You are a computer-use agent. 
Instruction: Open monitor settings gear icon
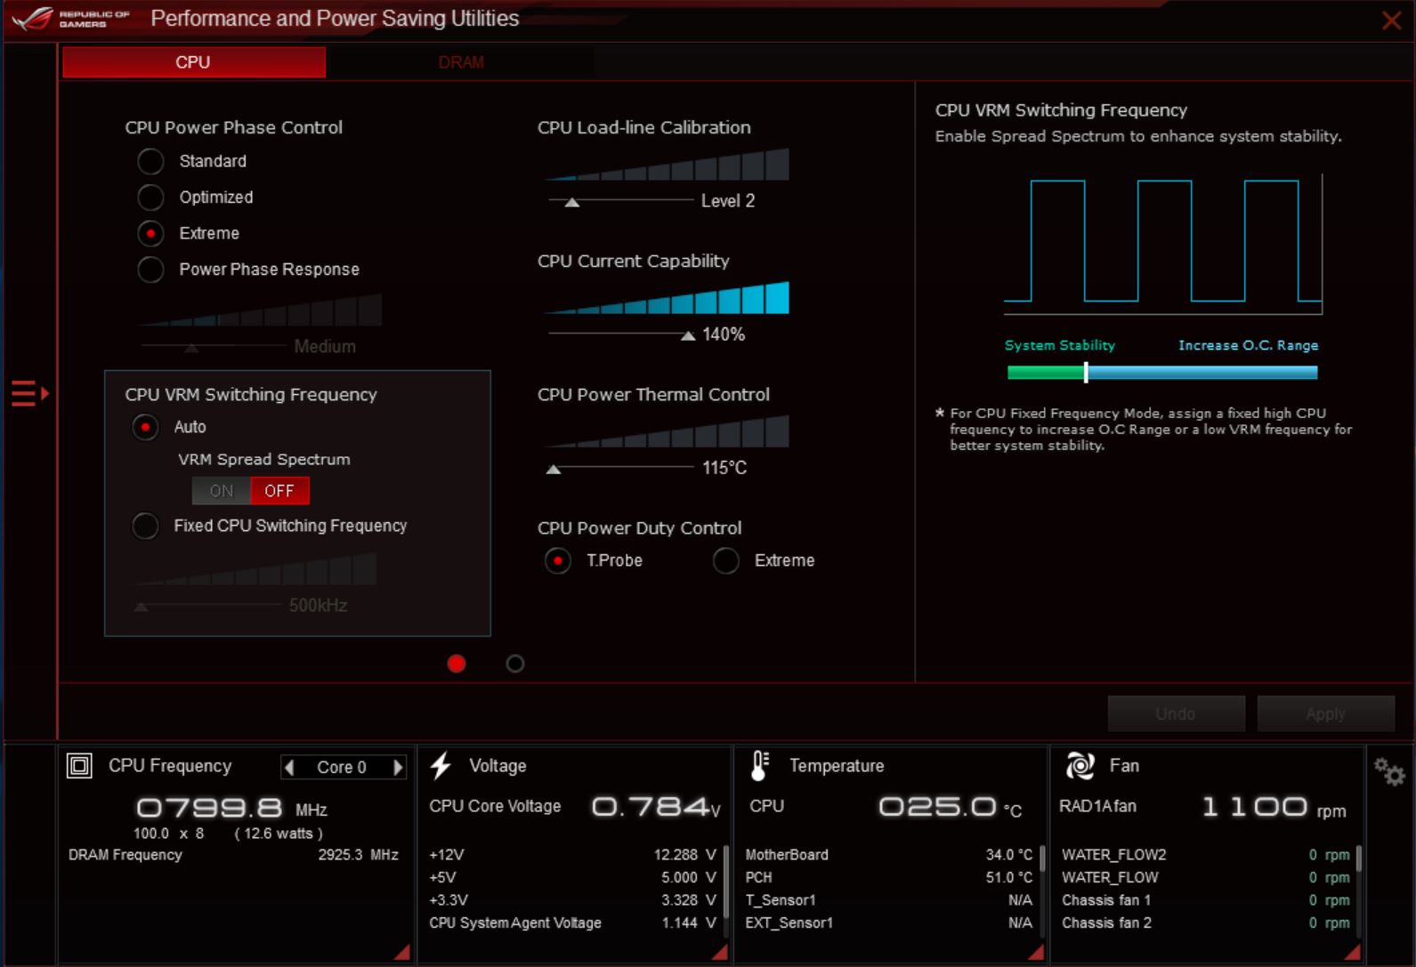[1388, 771]
